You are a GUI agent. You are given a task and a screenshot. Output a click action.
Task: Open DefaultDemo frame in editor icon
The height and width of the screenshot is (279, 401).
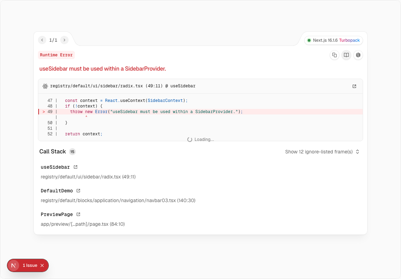pos(78,191)
